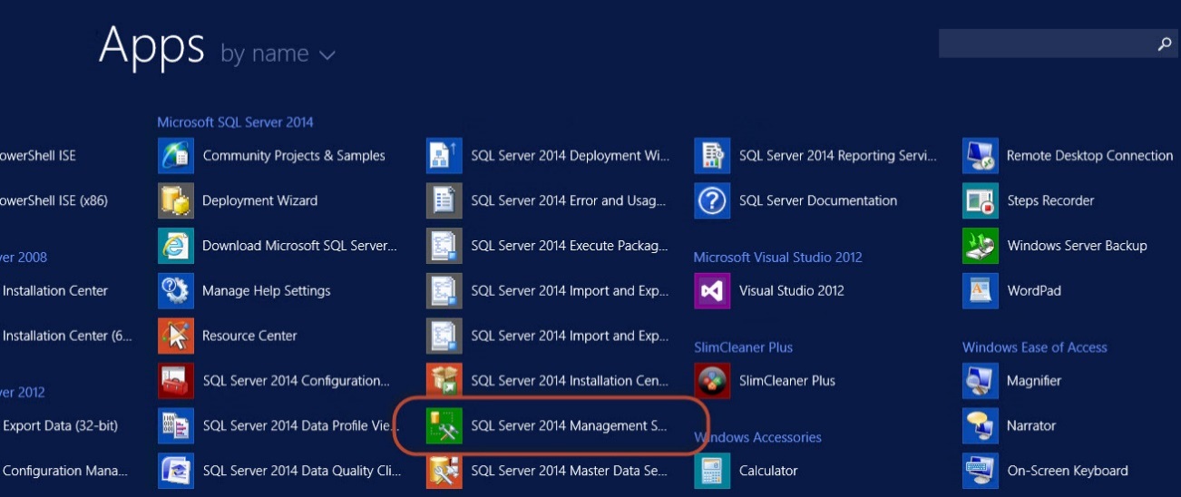1181x497 pixels.
Task: Expand the 'by name' sort dropdown
Action: [x=278, y=54]
